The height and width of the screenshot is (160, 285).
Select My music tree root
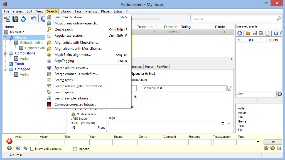(17, 32)
